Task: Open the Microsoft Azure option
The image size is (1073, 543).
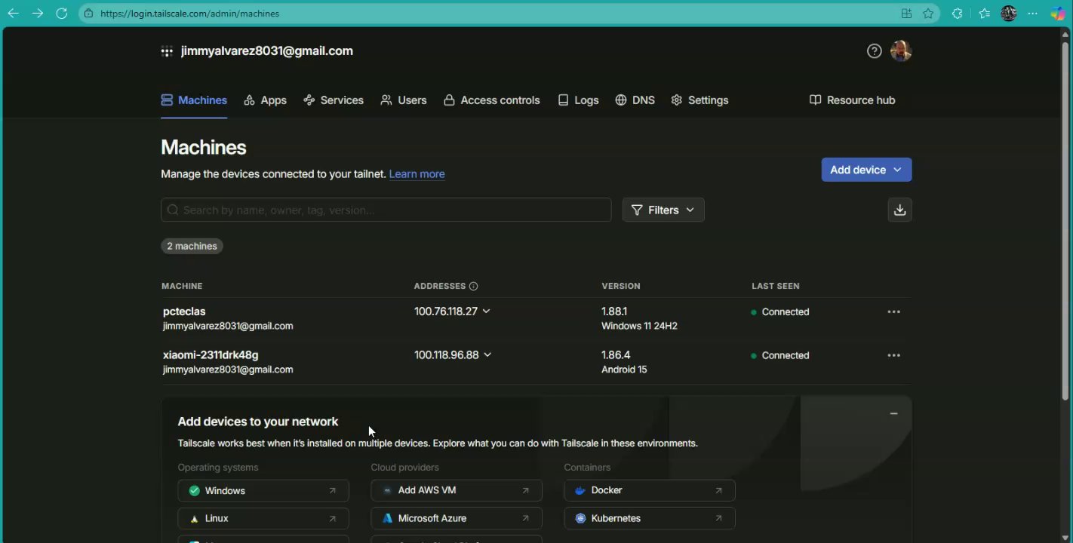Action: 457,518
